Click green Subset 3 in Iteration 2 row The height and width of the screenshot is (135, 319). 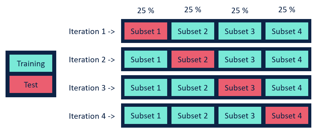(240, 59)
